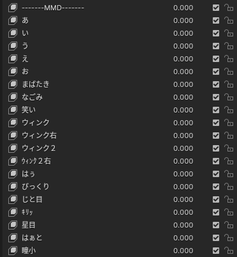Toggle the checkbox for はぁと row
237x257 pixels.
[216, 238]
